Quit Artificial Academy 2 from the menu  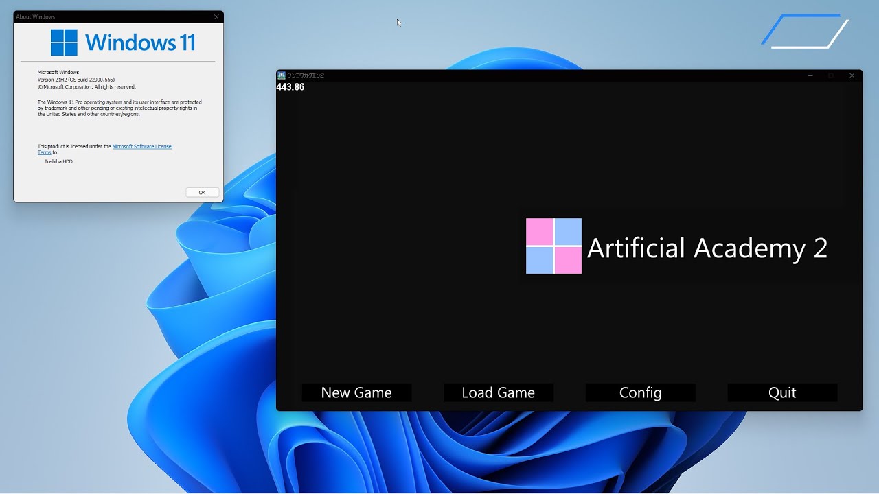coord(782,392)
